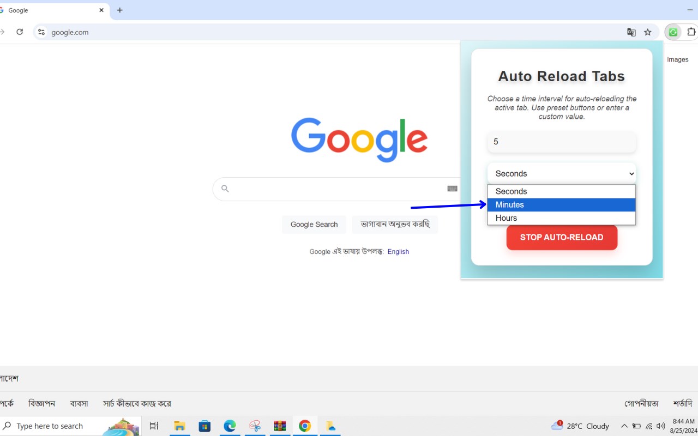698x436 pixels.
Task: Close the Google tab
Action: 101,10
